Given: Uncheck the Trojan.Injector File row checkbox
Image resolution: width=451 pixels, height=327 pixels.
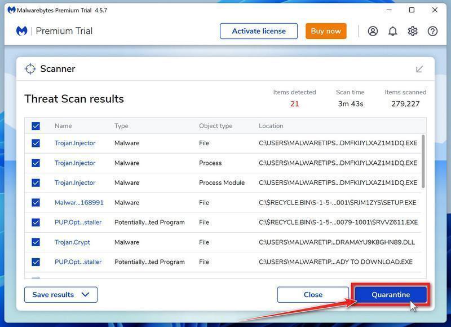Looking at the screenshot, I should tap(36, 143).
